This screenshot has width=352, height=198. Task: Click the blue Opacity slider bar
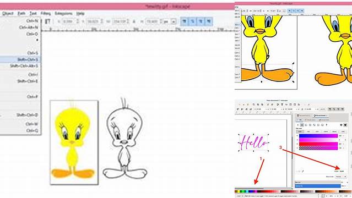[317, 186]
